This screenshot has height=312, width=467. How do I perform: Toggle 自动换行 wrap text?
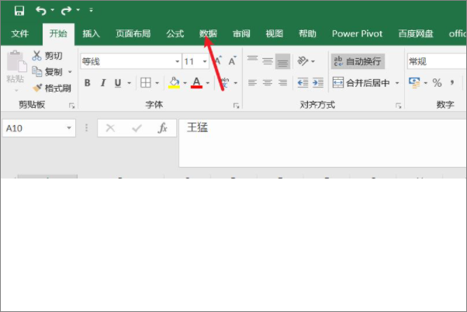pyautogui.click(x=358, y=61)
